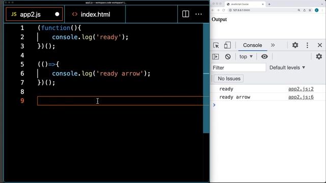The width and height of the screenshot is (326, 183).
Task: Open DevTools customize three-dot menu
Action: (x=307, y=45)
